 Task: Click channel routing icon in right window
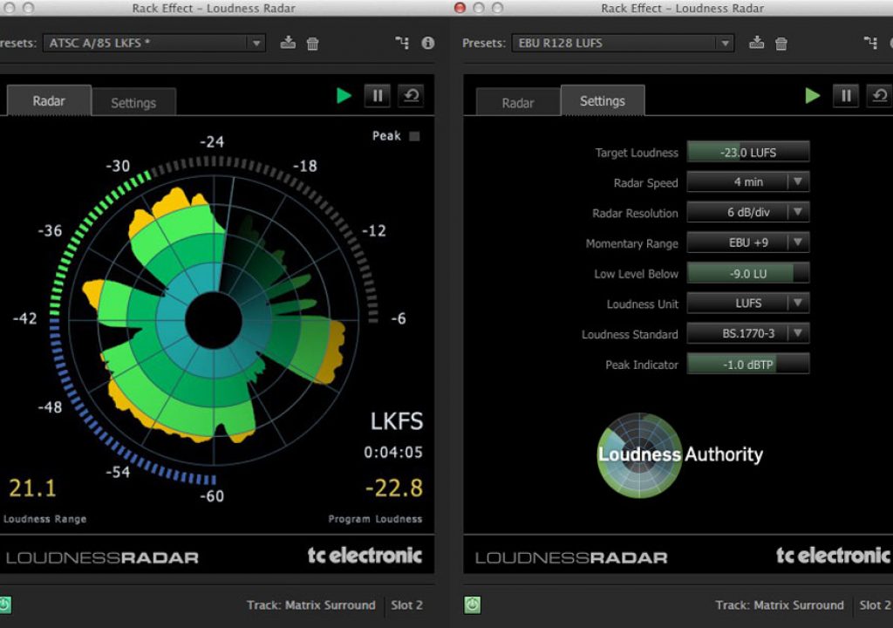pos(870,43)
